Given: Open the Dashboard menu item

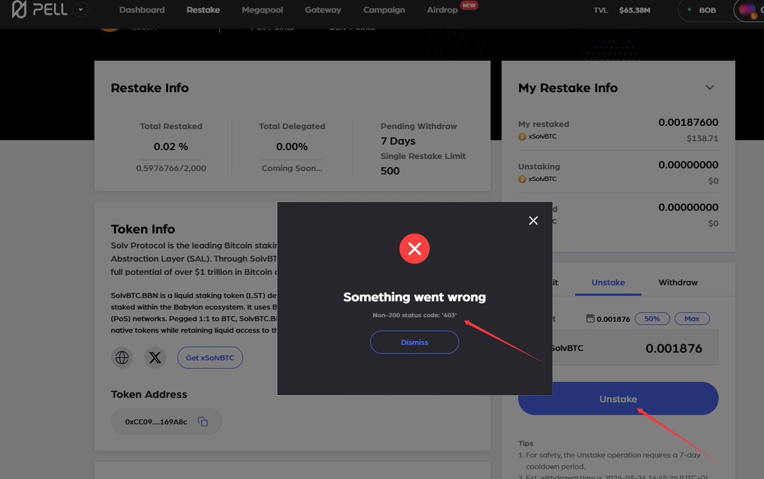Looking at the screenshot, I should point(142,10).
